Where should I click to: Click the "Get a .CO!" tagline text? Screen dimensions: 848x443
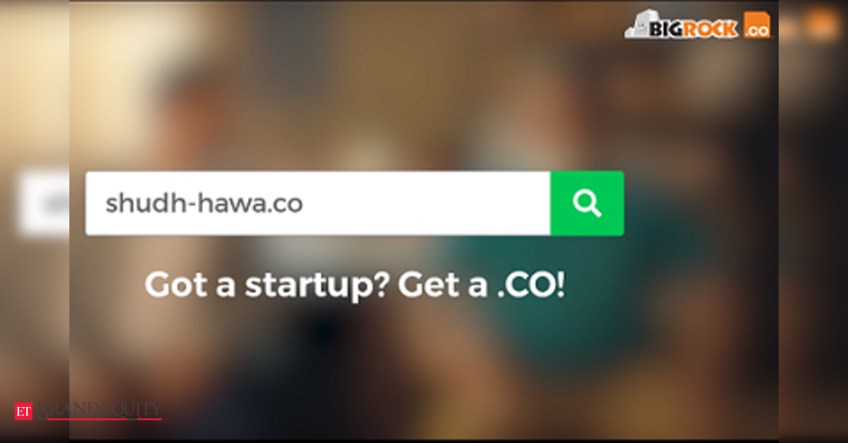click(482, 285)
